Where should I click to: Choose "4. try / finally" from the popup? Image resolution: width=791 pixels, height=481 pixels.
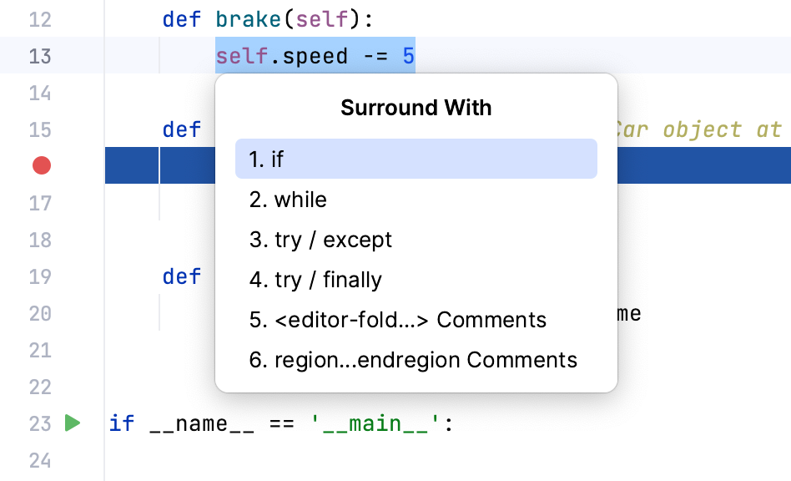315,280
